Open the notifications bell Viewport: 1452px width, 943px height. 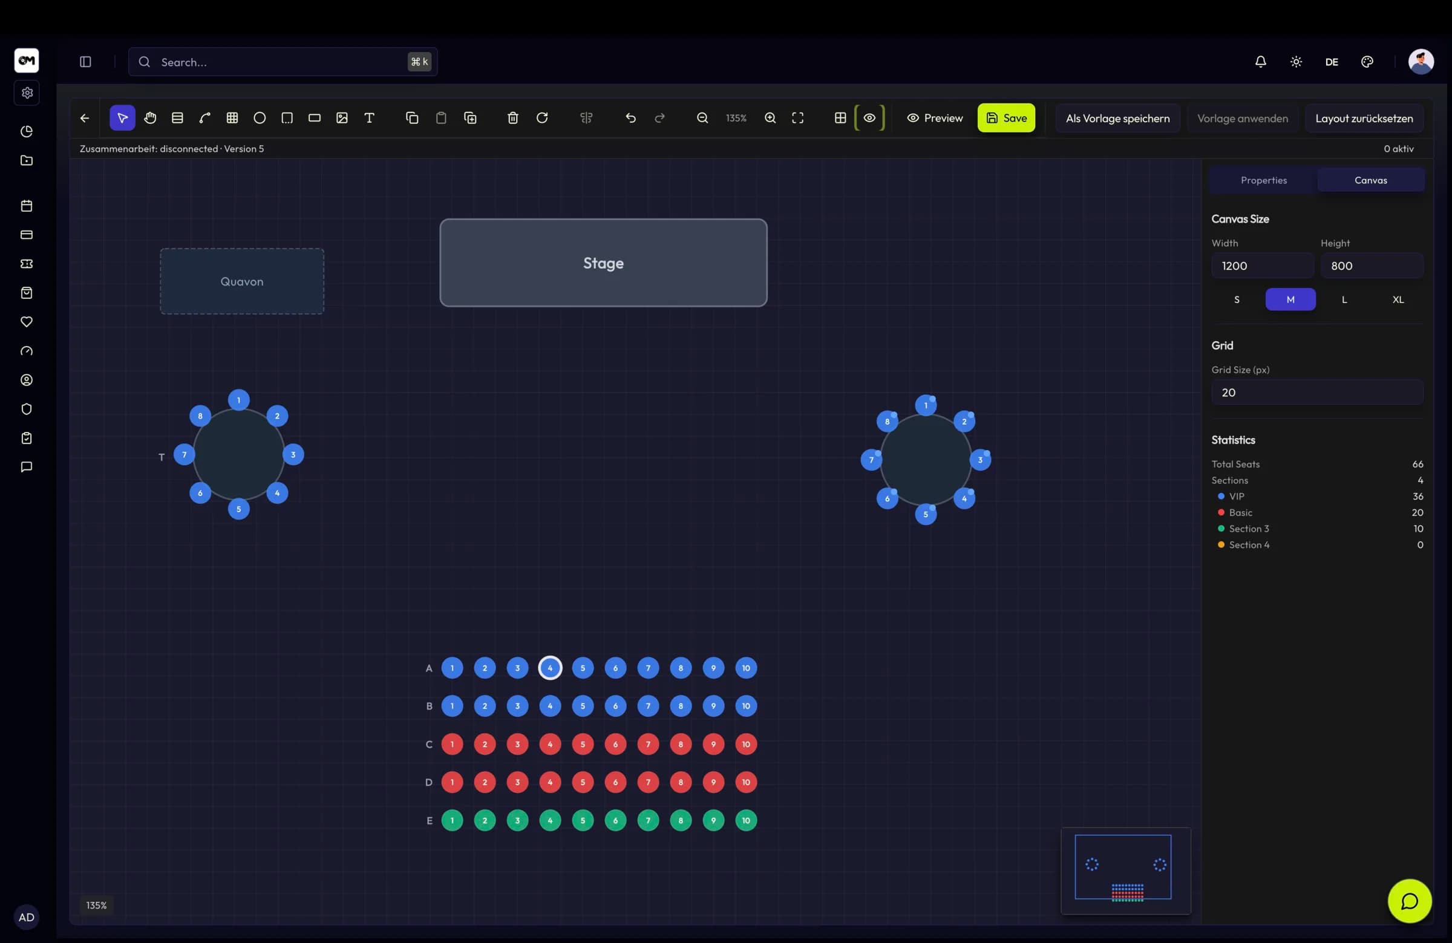1261,62
